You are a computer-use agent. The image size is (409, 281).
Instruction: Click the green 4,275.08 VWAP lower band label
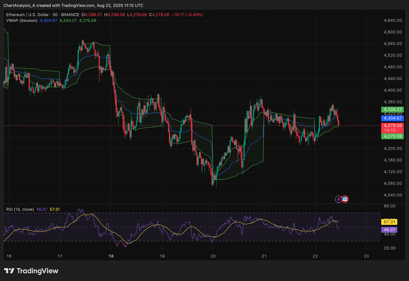click(392, 136)
